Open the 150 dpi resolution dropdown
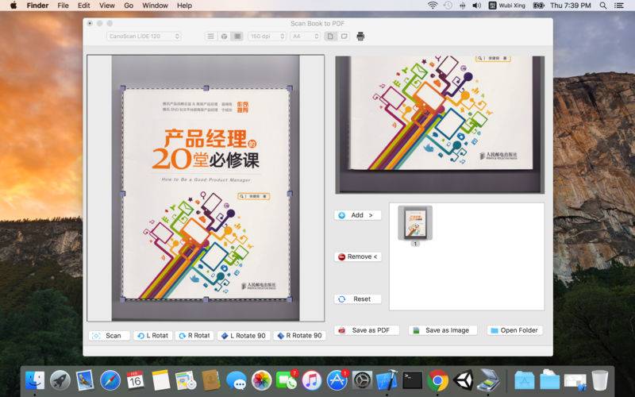The width and height of the screenshot is (635, 397). (x=267, y=37)
